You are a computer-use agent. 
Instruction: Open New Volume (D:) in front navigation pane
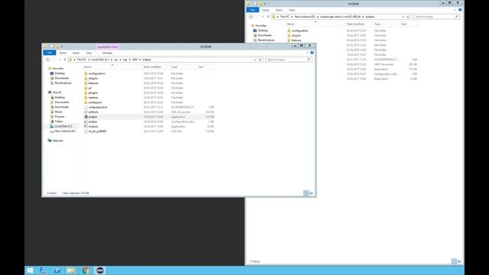(65, 131)
